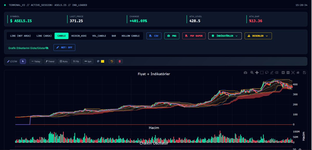Click the LAST_PRICE value 371.25
Viewport: 312px width, 150px height.
(76, 21)
